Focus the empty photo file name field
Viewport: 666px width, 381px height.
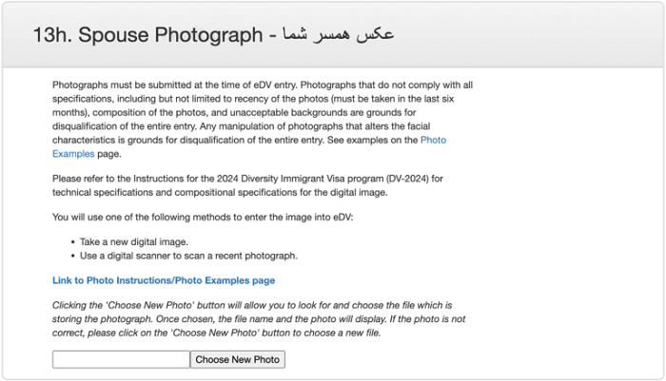pyautogui.click(x=121, y=359)
